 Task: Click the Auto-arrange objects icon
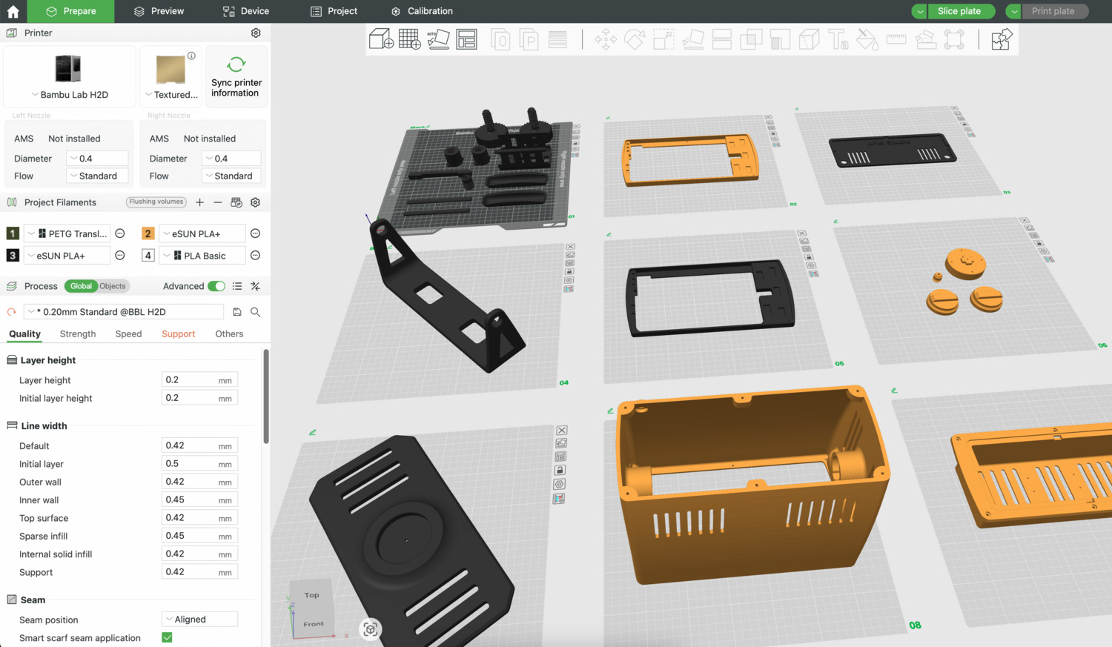click(x=438, y=39)
